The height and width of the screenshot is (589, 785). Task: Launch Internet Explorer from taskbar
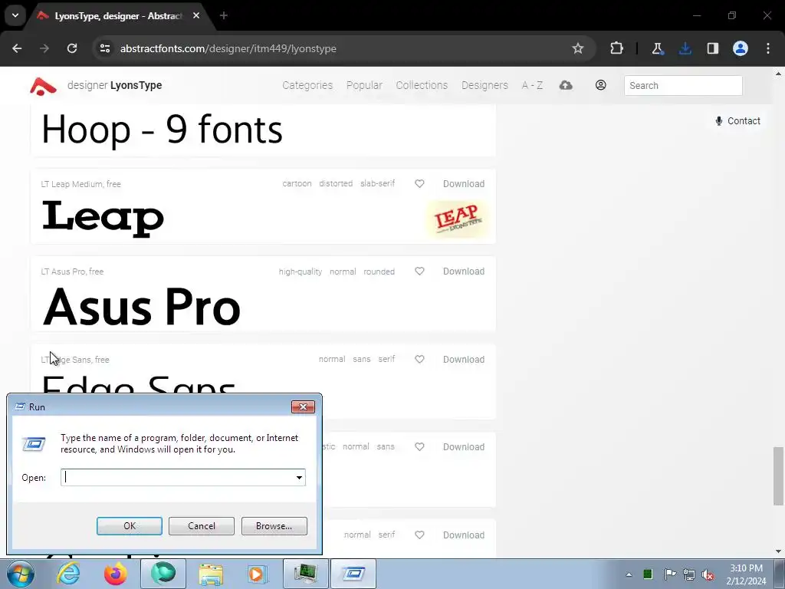click(68, 574)
